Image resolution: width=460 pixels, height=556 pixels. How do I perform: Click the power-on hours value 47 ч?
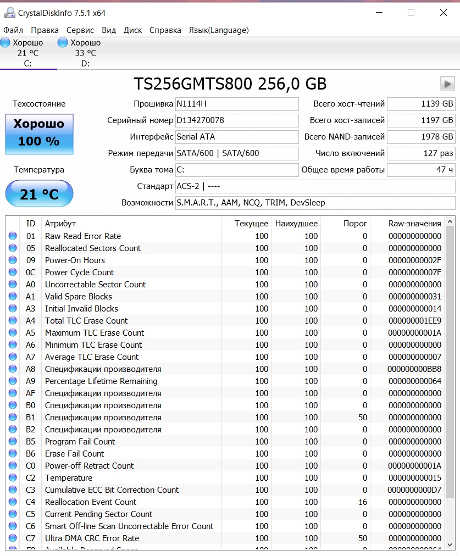pos(421,170)
